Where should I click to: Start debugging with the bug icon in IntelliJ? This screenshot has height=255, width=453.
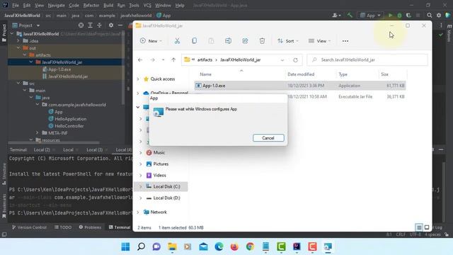(399, 16)
